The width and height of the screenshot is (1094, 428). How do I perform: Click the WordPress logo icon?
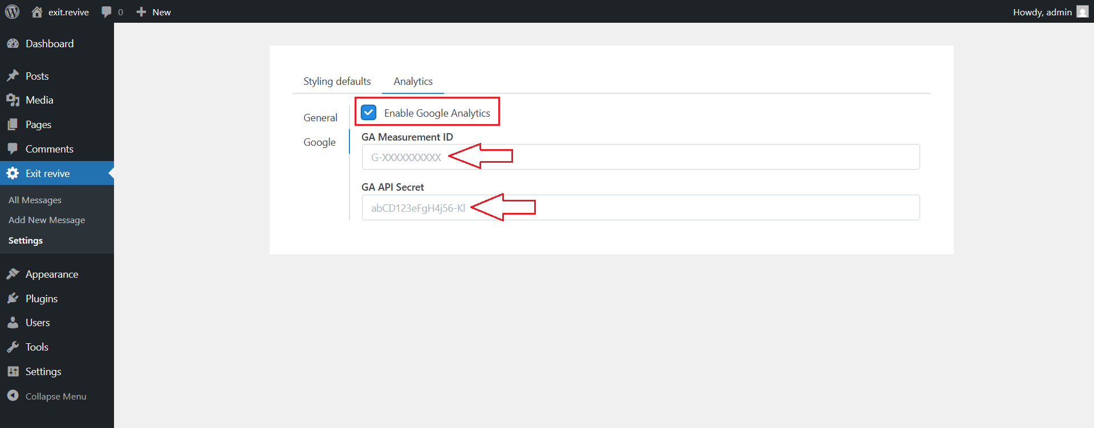coord(12,11)
